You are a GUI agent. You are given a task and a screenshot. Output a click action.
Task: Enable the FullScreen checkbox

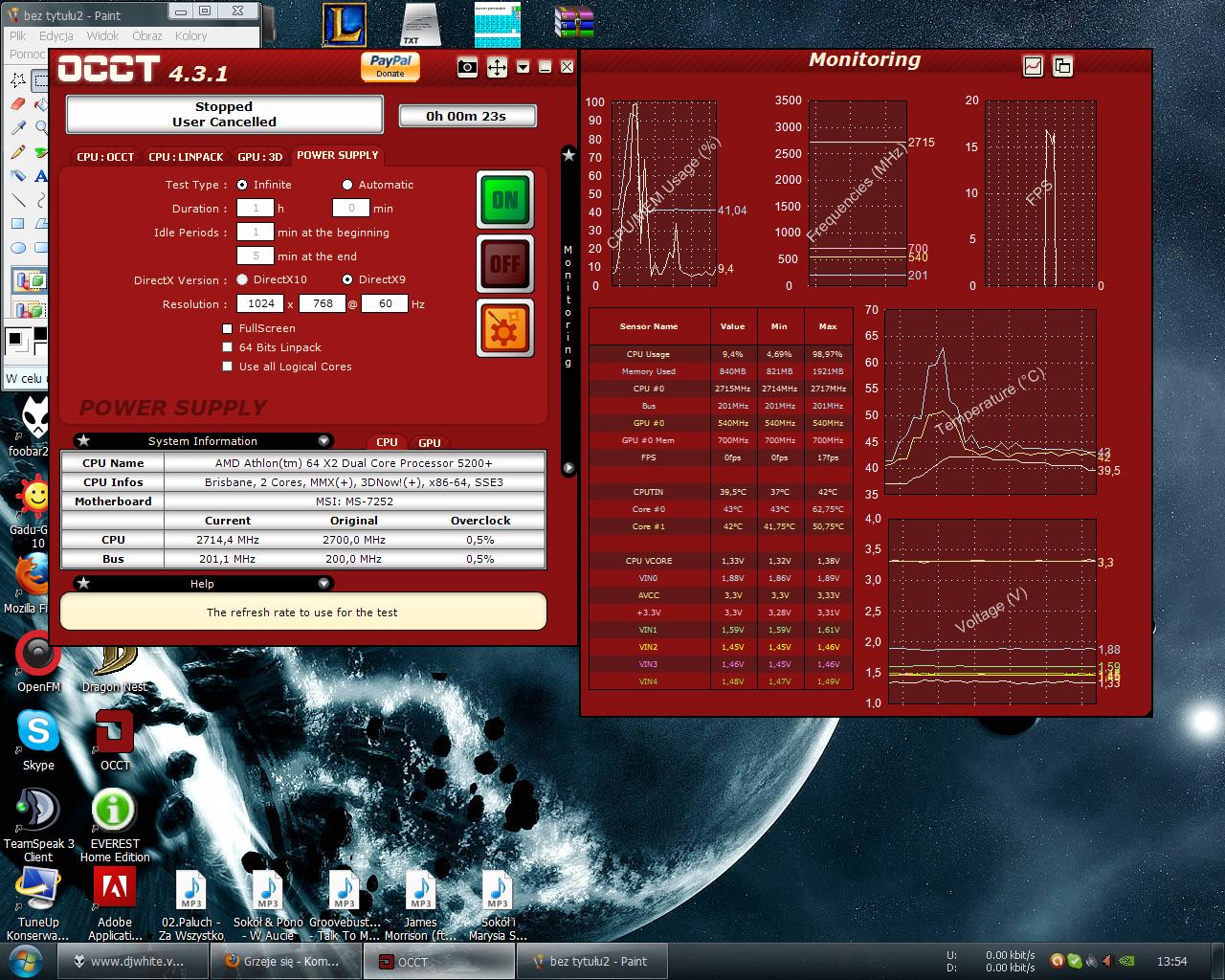click(228, 328)
